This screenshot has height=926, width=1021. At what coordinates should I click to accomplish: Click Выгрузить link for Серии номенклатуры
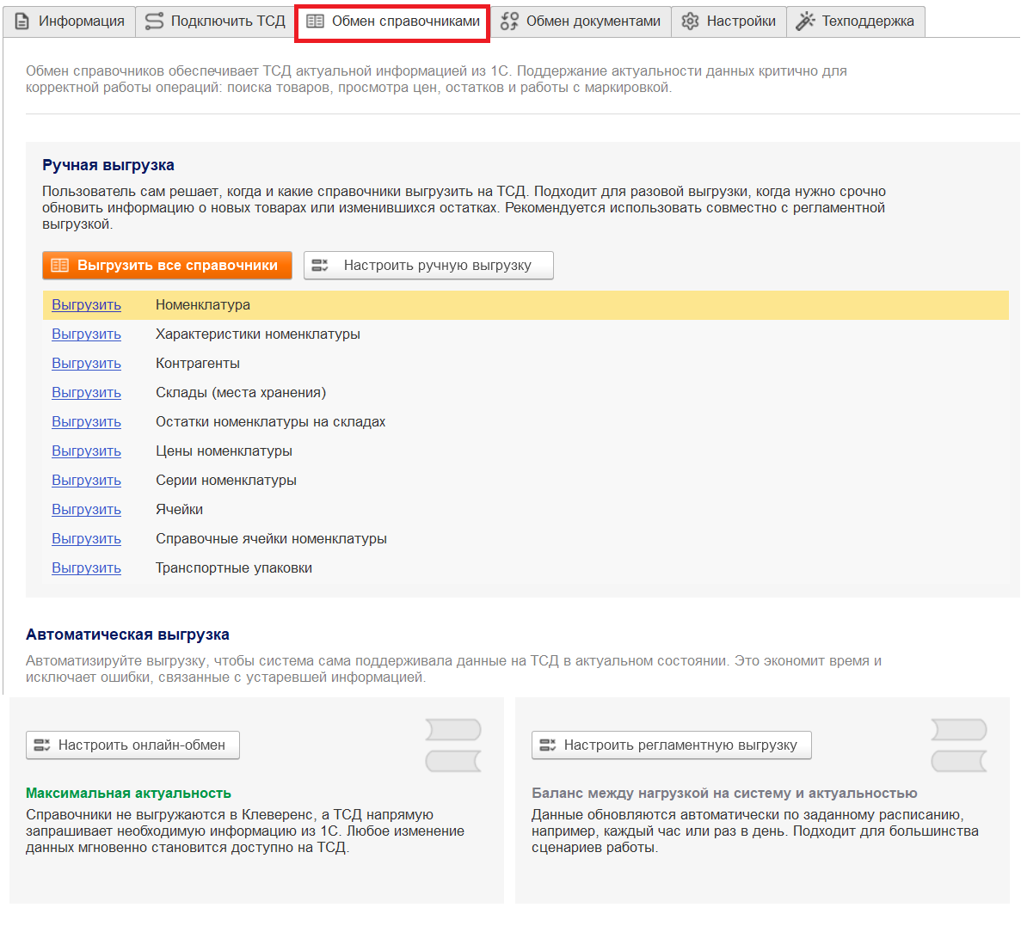coord(87,481)
